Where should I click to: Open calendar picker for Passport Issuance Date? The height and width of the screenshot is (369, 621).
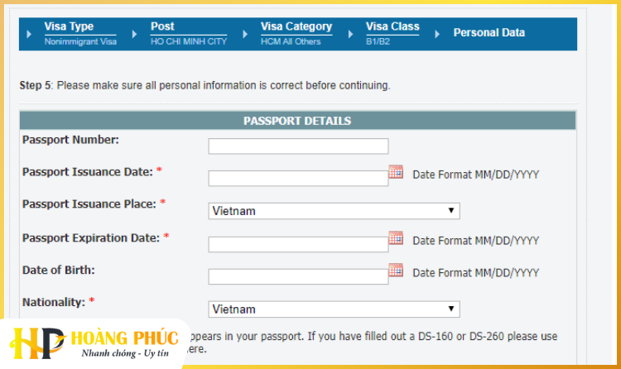pos(396,172)
